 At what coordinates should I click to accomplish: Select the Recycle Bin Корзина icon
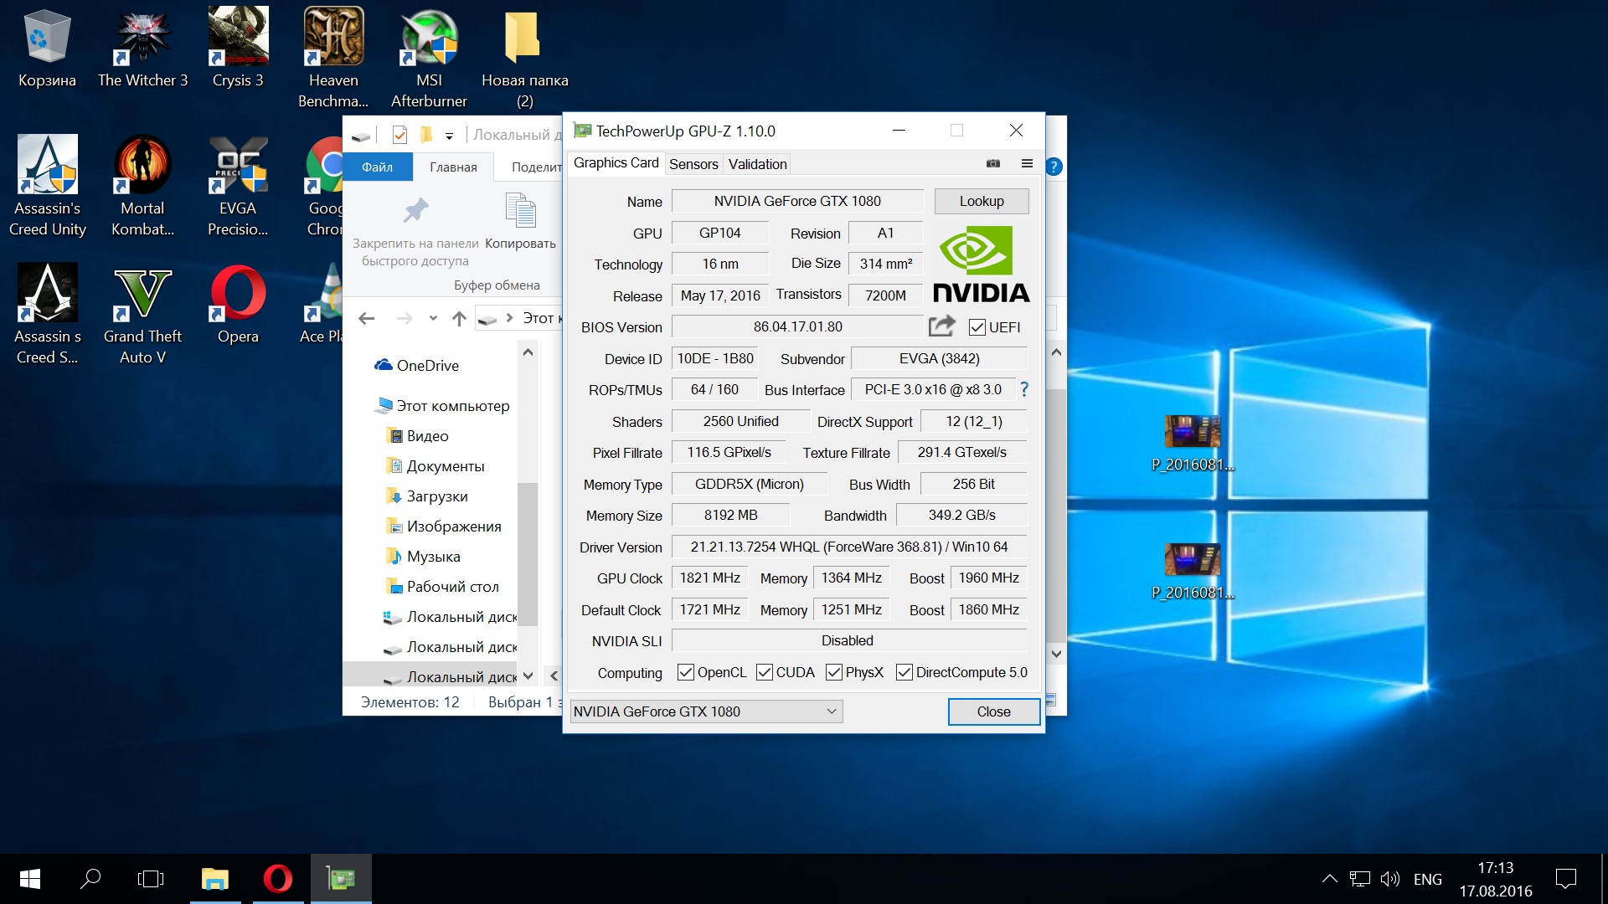click(x=47, y=49)
